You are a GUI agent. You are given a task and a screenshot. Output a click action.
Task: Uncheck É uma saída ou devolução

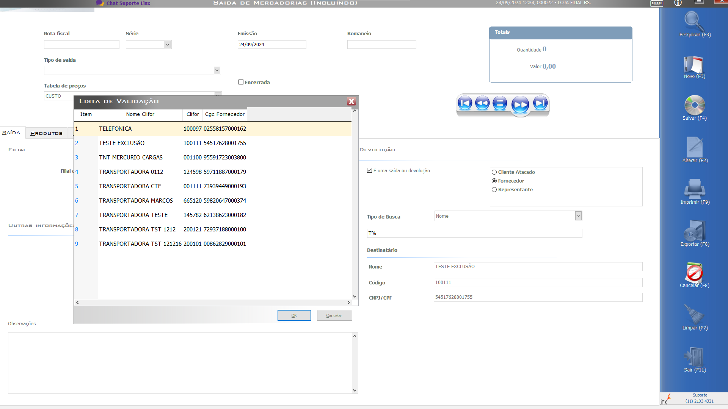pyautogui.click(x=370, y=170)
